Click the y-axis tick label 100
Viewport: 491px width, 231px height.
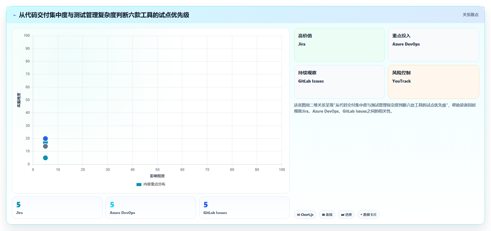27,36
